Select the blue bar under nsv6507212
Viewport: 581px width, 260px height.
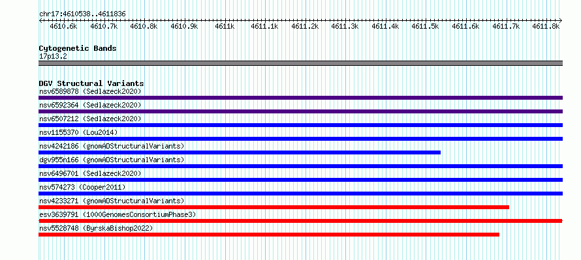click(x=300, y=125)
